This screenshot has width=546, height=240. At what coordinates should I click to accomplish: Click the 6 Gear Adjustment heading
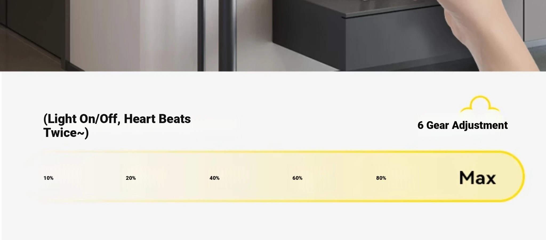click(463, 125)
